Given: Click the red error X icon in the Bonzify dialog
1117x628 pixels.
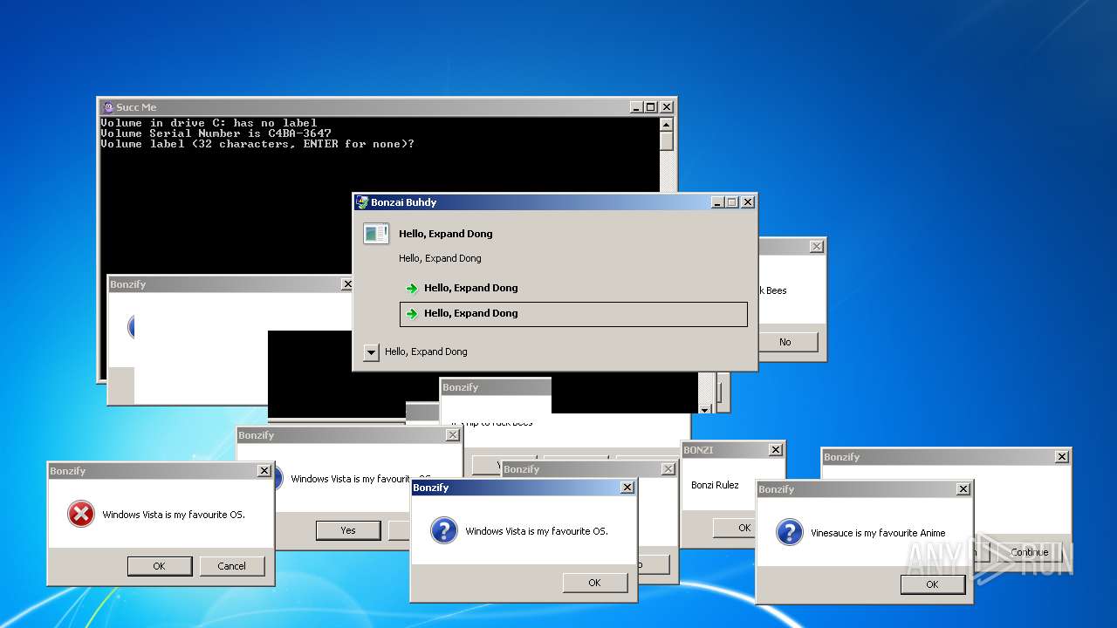Looking at the screenshot, I should [x=80, y=515].
